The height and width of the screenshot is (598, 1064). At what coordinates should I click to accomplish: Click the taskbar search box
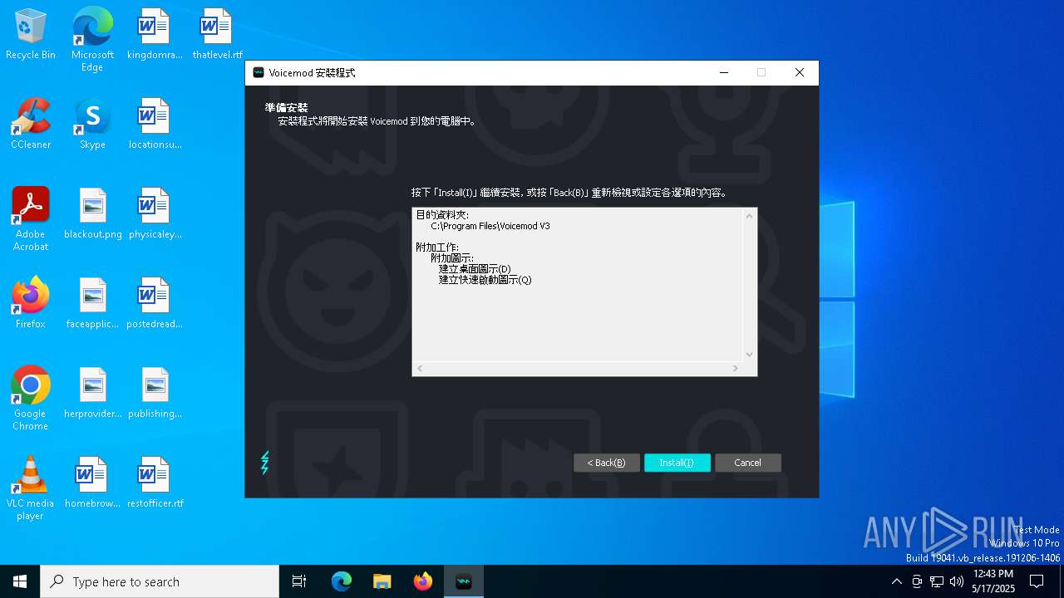[160, 581]
